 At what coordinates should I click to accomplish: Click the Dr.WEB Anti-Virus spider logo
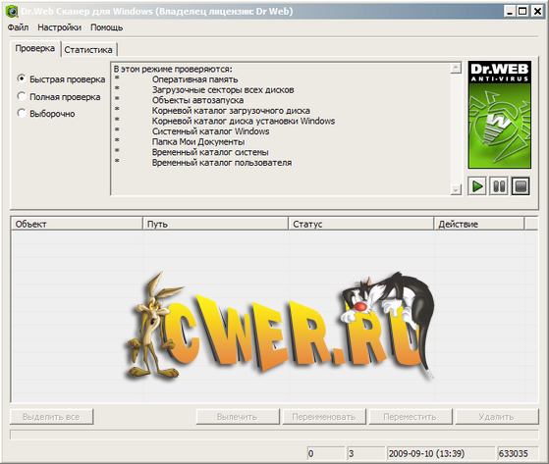500,115
